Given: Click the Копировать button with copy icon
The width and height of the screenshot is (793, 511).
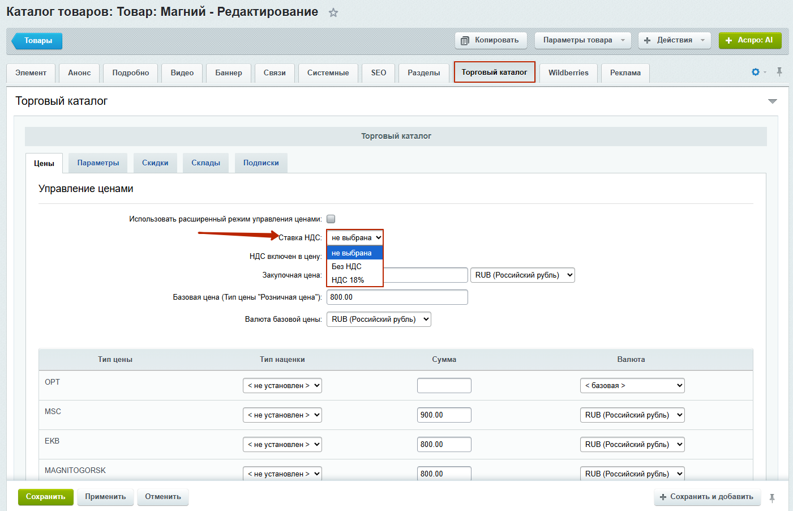Looking at the screenshot, I should [x=491, y=40].
